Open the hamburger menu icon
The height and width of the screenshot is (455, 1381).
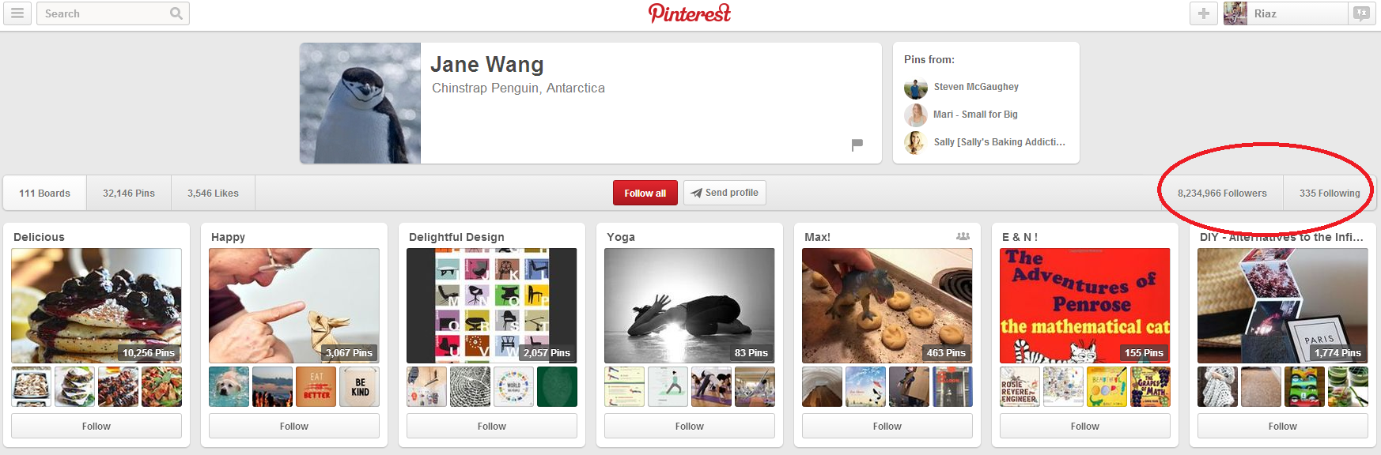[17, 13]
